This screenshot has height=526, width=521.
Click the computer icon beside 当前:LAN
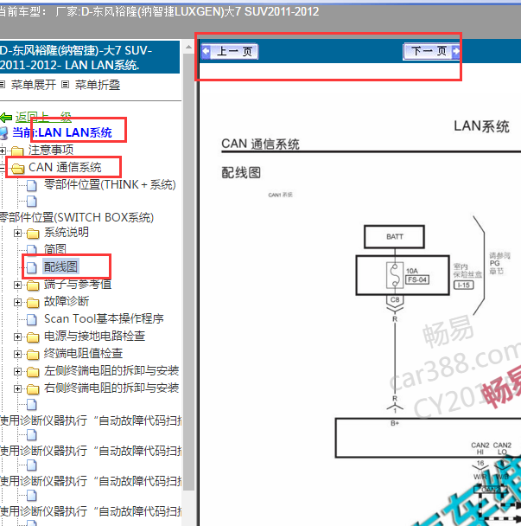point(4,133)
